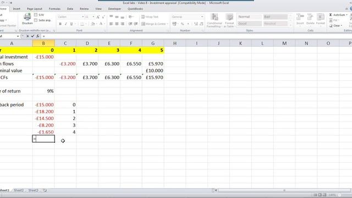The height and width of the screenshot is (198, 352).
Task: Open the font size dropdown
Action: 94,17
